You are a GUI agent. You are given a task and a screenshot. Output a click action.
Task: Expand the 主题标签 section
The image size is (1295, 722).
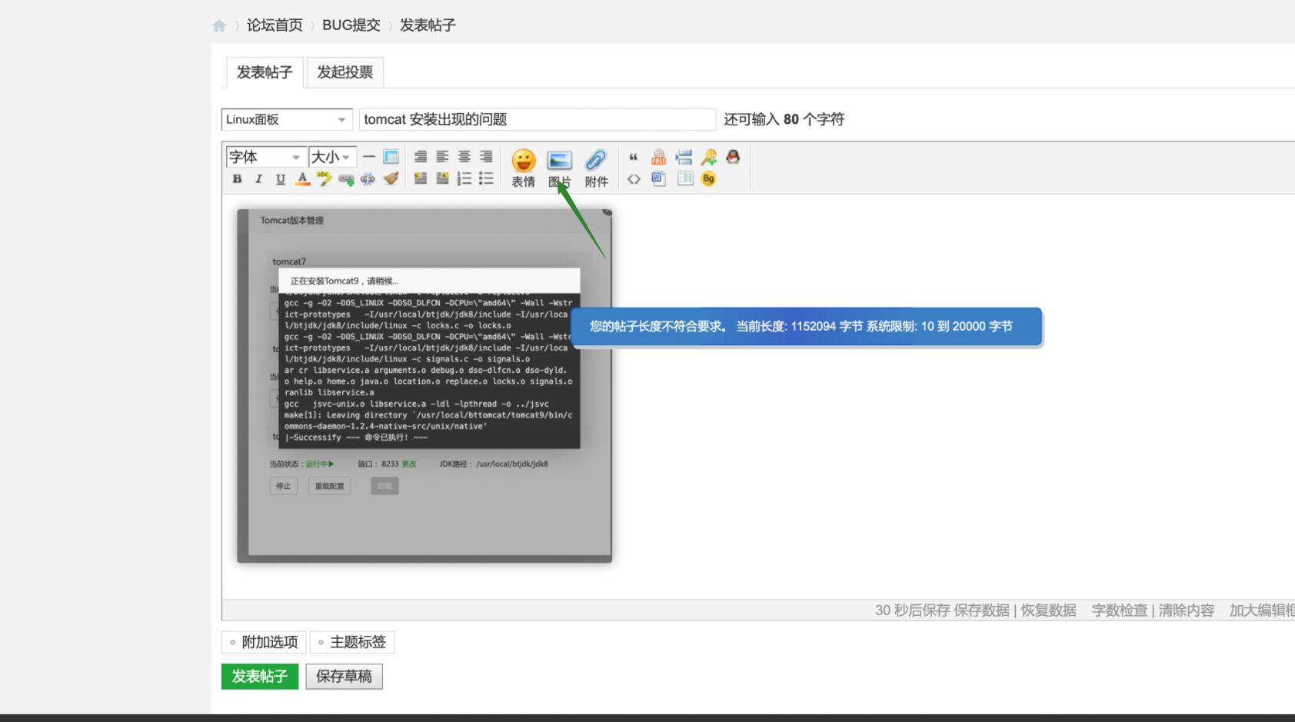(352, 642)
